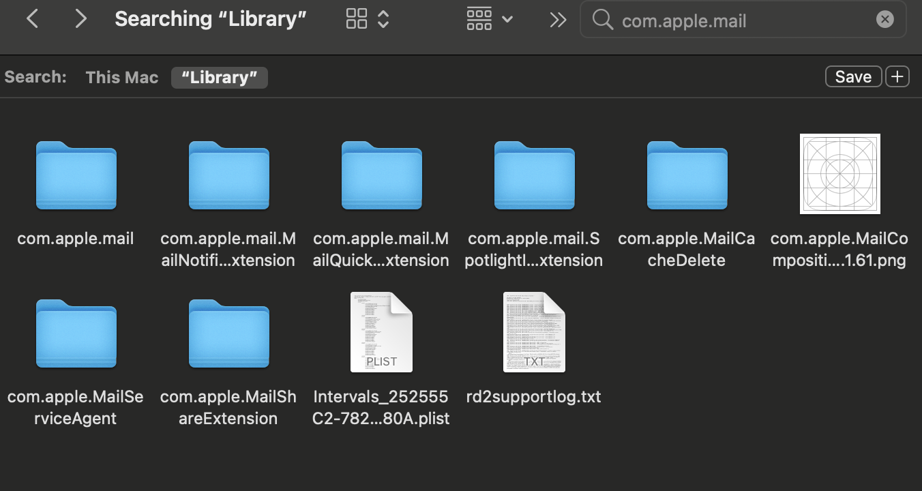Screen dimensions: 922x491
Task: Open the view mode up-down stepper
Action: click(383, 19)
